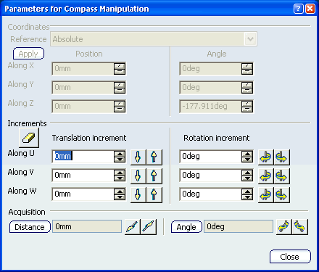
Task: Open the Reference Absolute dropdown
Action: point(250,39)
